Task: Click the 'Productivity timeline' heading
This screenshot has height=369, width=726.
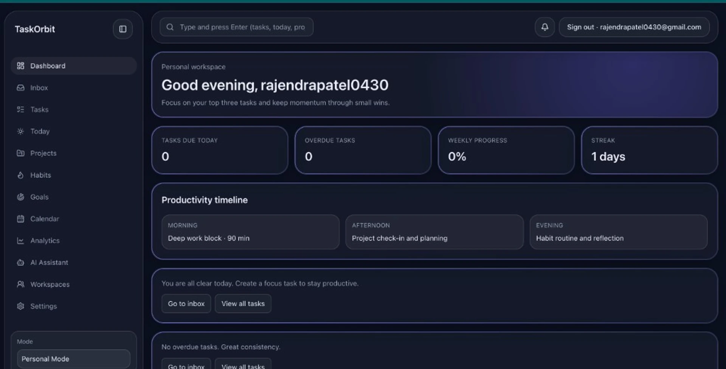Action: coord(205,200)
